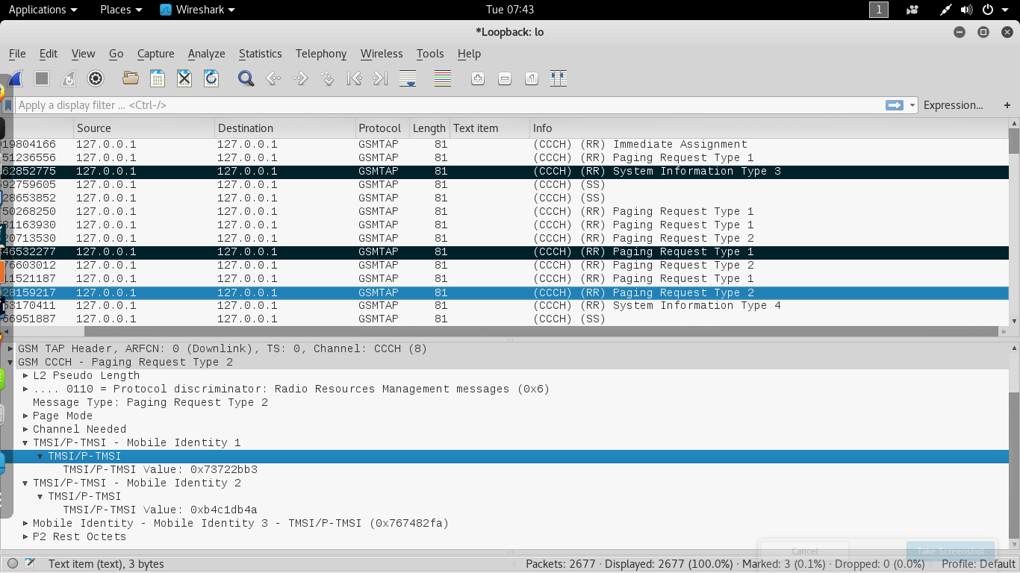This screenshot has width=1020, height=573.
Task: Toggle auto-scroll during live capture
Action: (408, 78)
